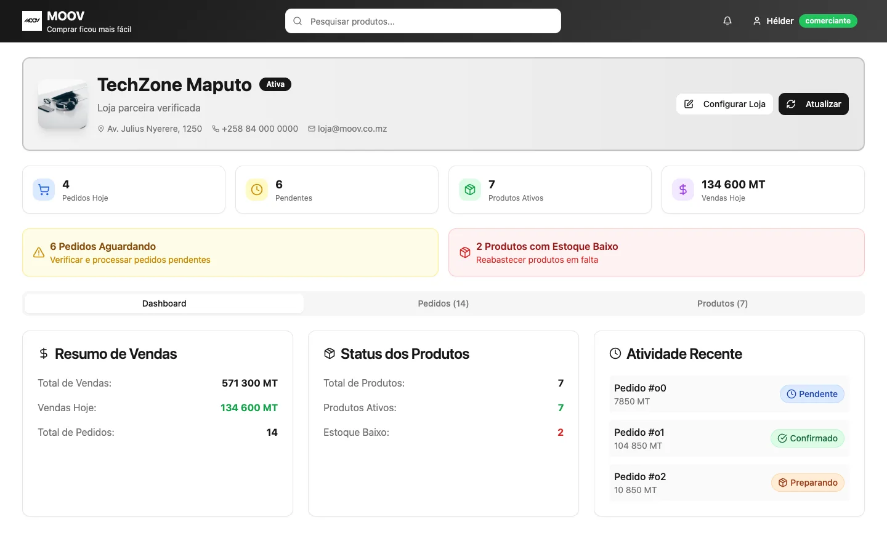Click the address Av. Julius Nyerere, 1250
The image size is (887, 554).
point(155,129)
